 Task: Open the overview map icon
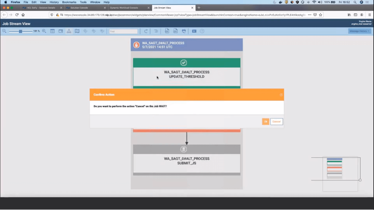pos(77,31)
